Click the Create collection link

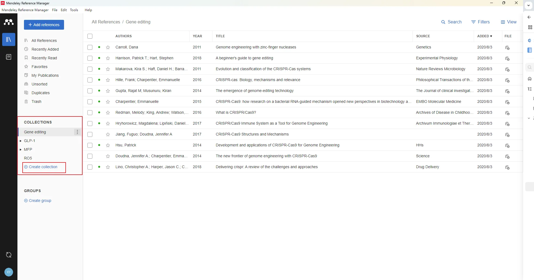point(43,167)
